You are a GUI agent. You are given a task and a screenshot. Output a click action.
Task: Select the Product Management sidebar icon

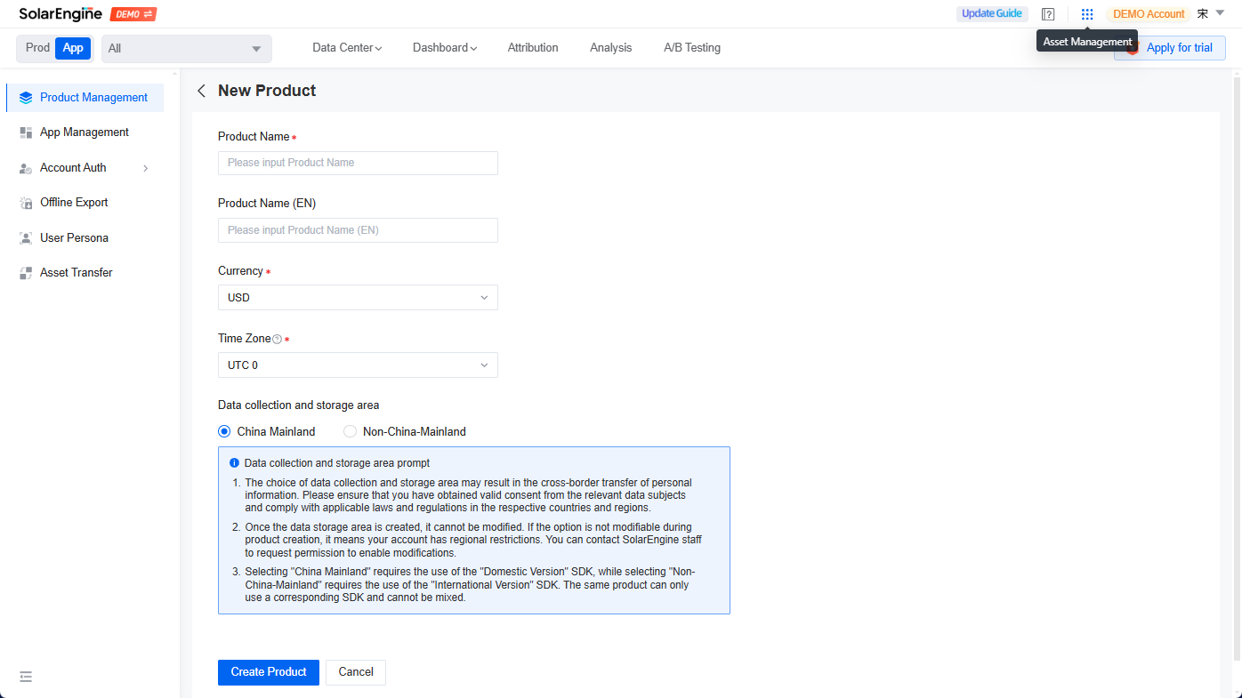(26, 97)
